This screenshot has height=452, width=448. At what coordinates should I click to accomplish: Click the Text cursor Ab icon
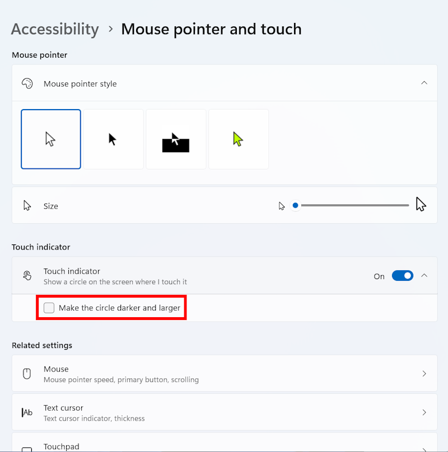[x=27, y=413]
